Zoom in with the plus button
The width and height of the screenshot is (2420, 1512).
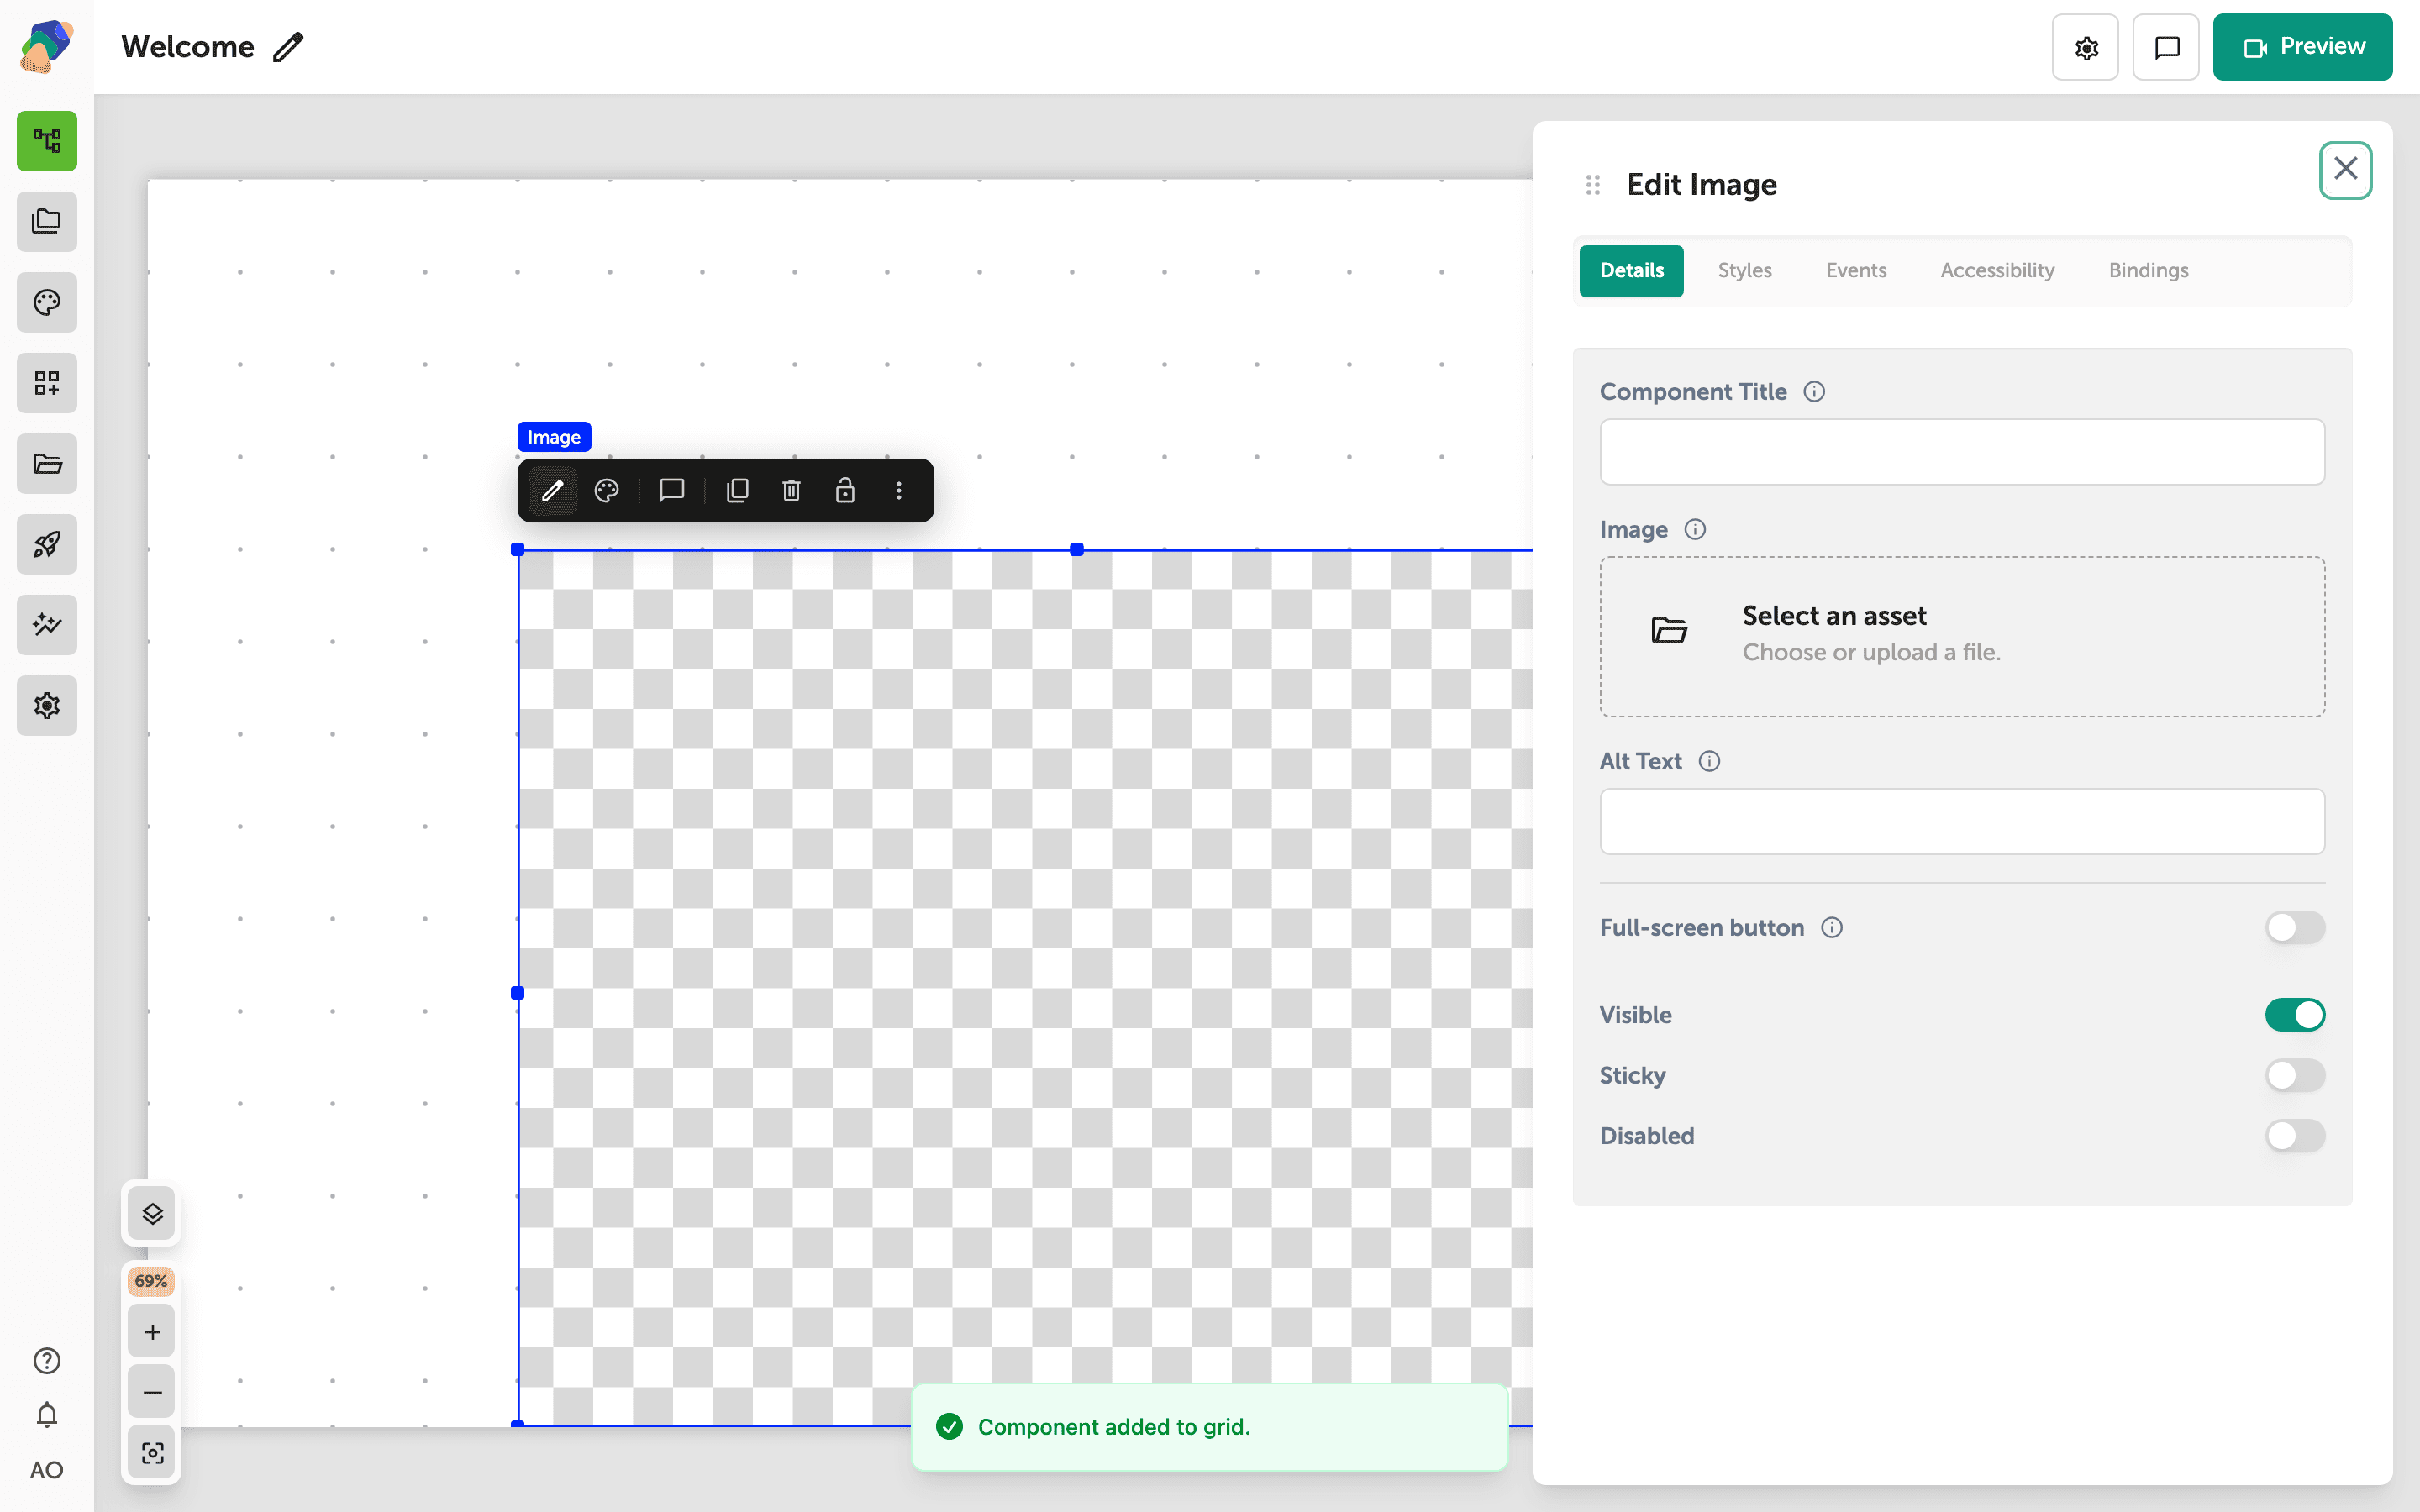coord(152,1332)
